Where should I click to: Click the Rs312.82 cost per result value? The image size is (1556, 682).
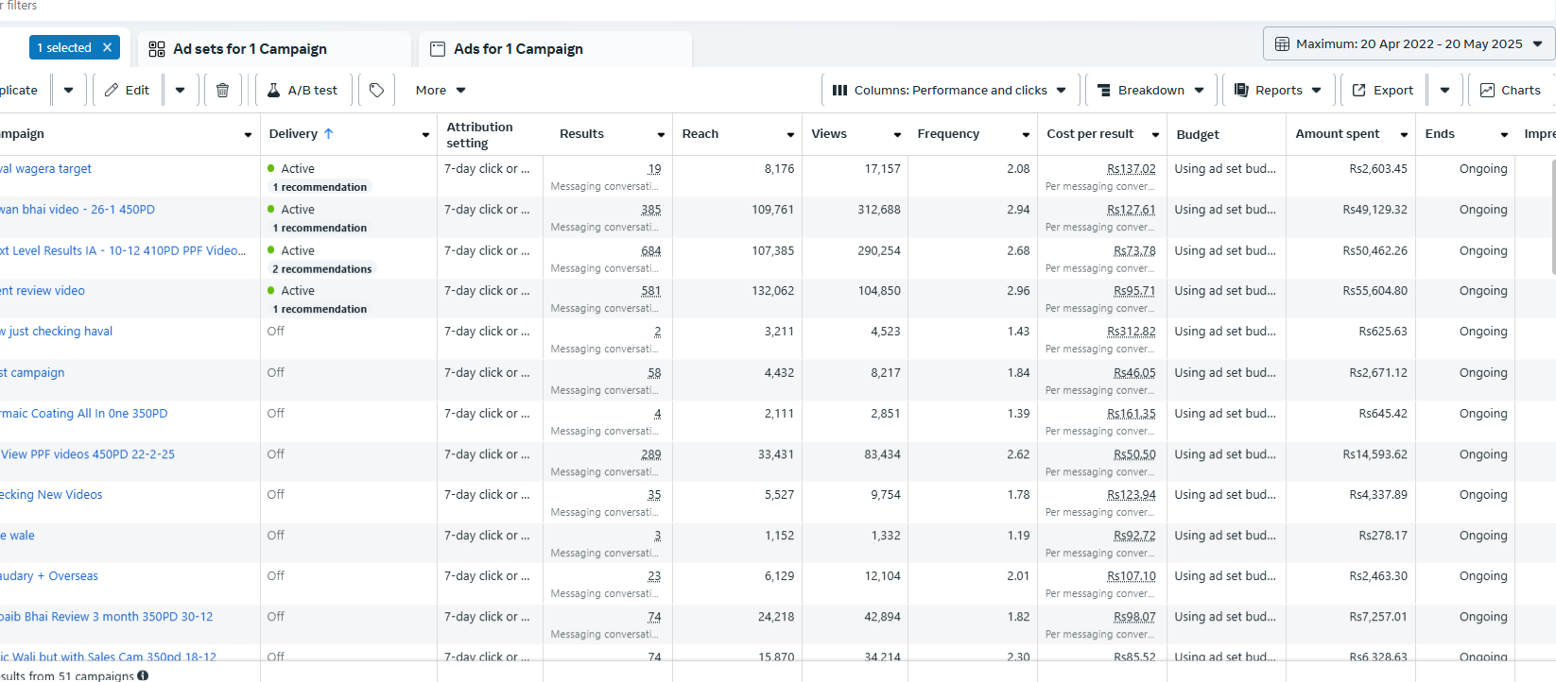point(1131,332)
